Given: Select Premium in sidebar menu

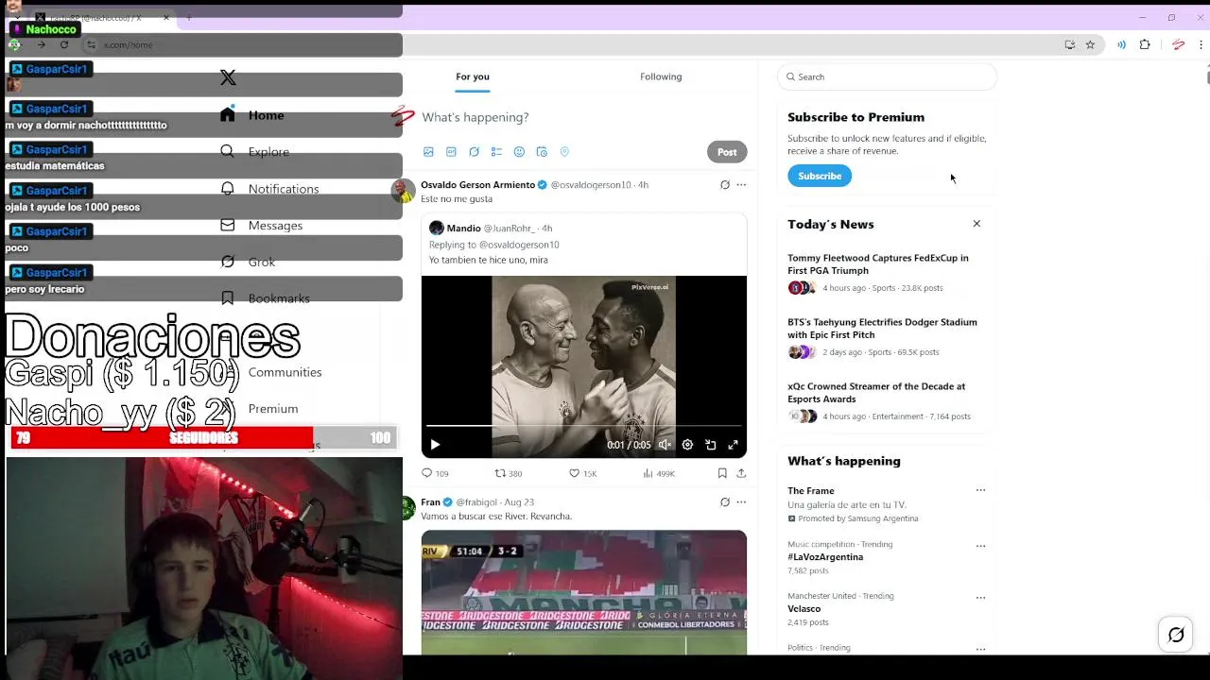Looking at the screenshot, I should 273,409.
